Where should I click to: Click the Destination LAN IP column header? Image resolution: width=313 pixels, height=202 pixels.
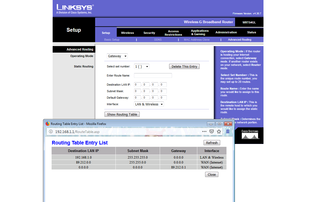83,151
